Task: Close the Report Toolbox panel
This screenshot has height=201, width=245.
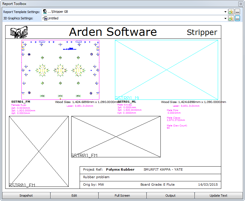Action: click(240, 4)
